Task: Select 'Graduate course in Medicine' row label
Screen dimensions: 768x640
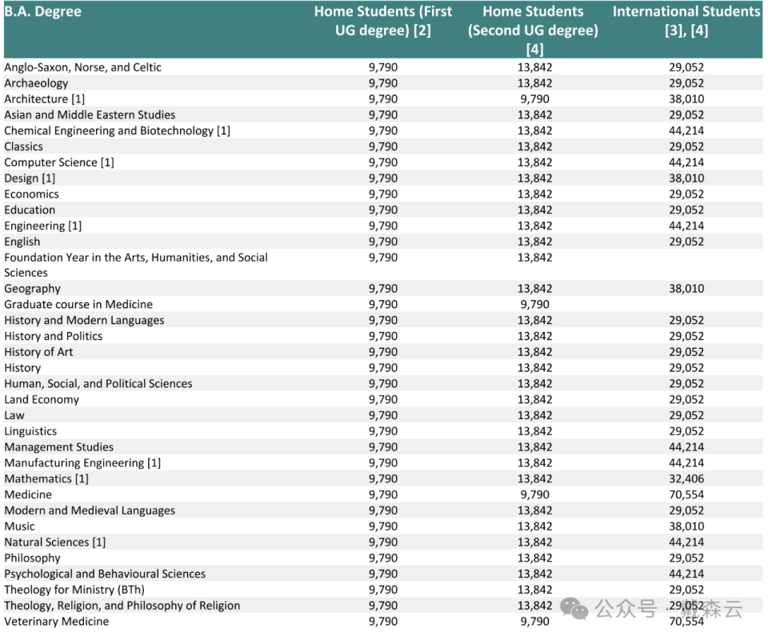Action: tap(78, 305)
